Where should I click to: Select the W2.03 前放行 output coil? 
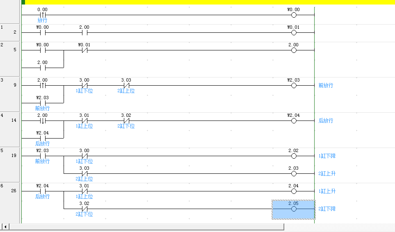[x=293, y=86]
